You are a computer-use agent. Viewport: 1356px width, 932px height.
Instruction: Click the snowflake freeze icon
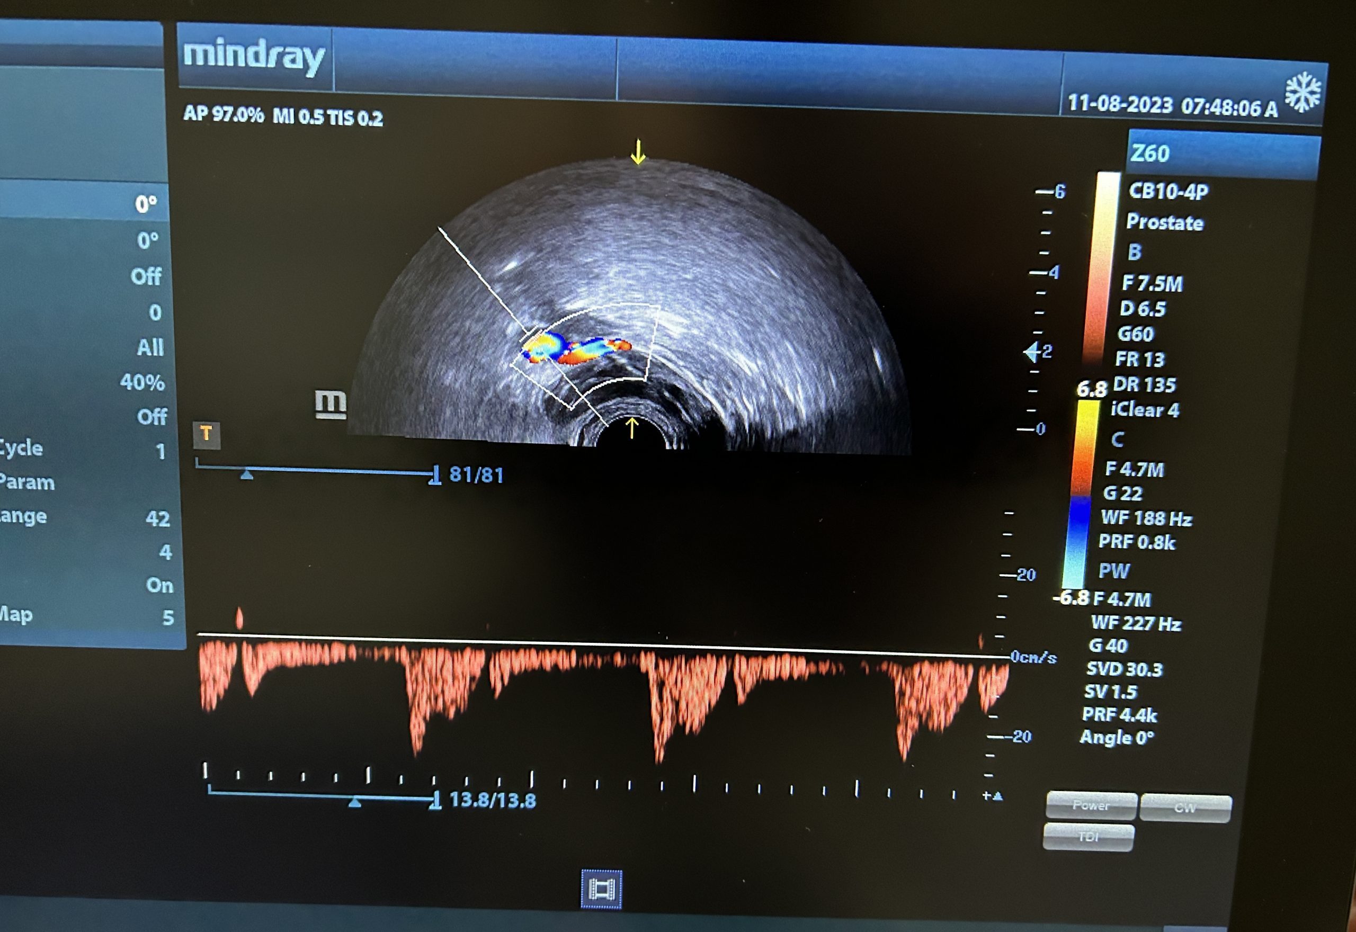1303,93
